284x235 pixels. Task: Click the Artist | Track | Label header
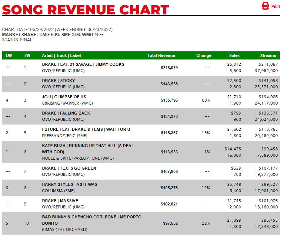click(61, 55)
